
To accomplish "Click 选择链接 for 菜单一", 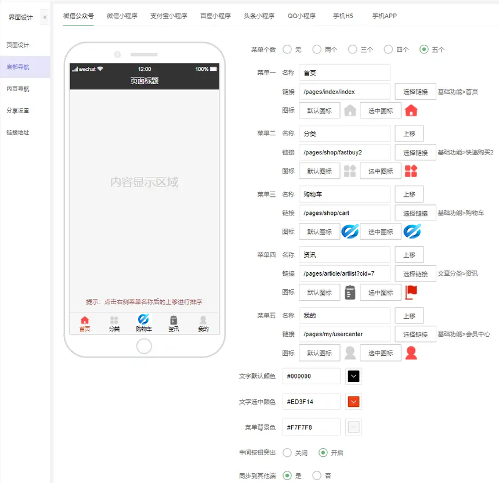I will click(x=415, y=92).
